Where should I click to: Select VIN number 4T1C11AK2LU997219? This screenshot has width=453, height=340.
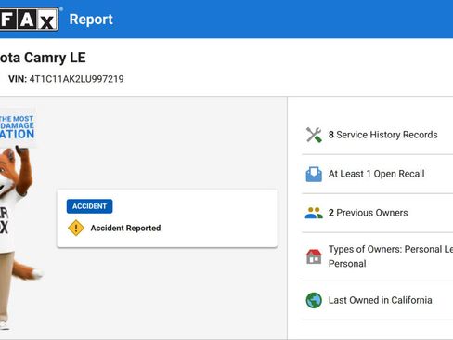tap(76, 79)
